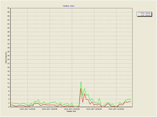Click the 19-01-2011 18:00:00 time tick label
This screenshot has width=157, height=117.
click(x=72, y=109)
